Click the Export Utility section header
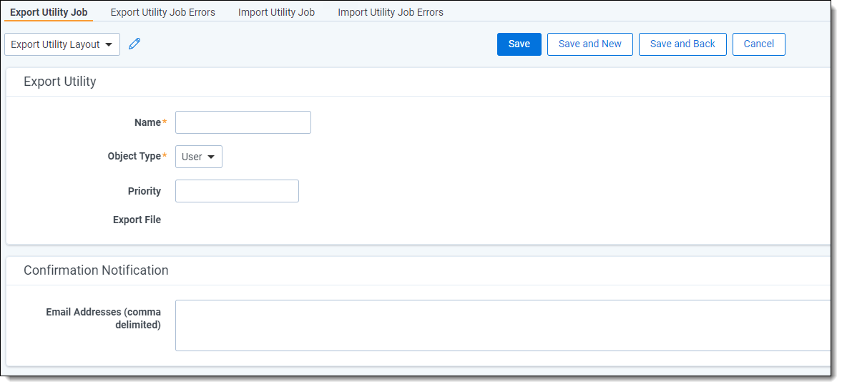Image resolution: width=842 pixels, height=387 pixels. [x=60, y=82]
